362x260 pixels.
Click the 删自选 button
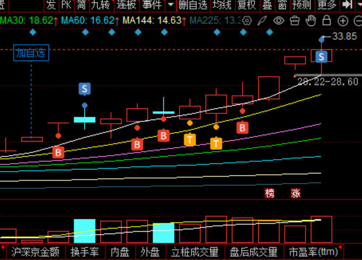(193, 5)
